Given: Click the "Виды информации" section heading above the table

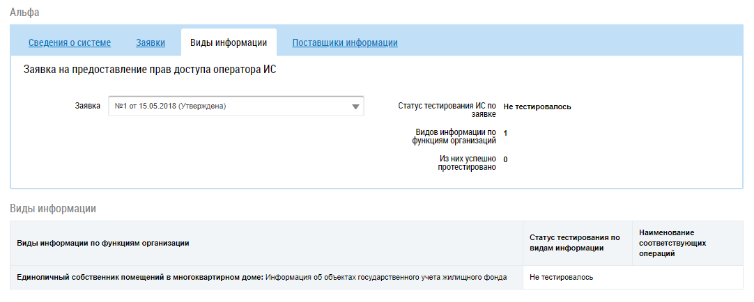Looking at the screenshot, I should (52, 208).
